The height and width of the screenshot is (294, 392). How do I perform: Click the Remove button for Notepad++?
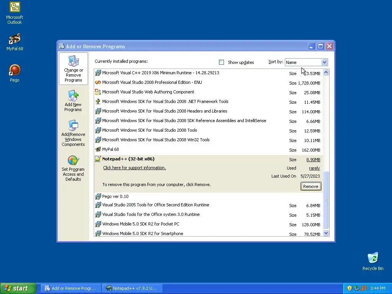pyautogui.click(x=311, y=186)
